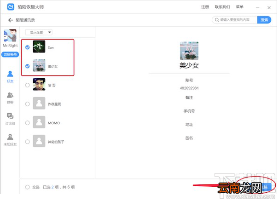
Task: Select the MOMO contact checkbox
Action: (x=28, y=123)
